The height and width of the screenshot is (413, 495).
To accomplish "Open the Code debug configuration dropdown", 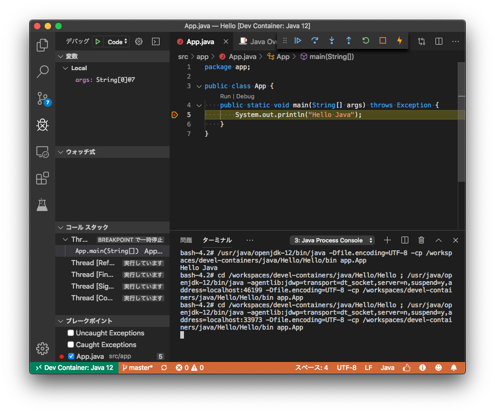I will point(117,41).
